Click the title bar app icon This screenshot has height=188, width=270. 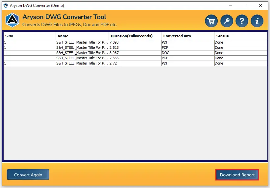6,6
